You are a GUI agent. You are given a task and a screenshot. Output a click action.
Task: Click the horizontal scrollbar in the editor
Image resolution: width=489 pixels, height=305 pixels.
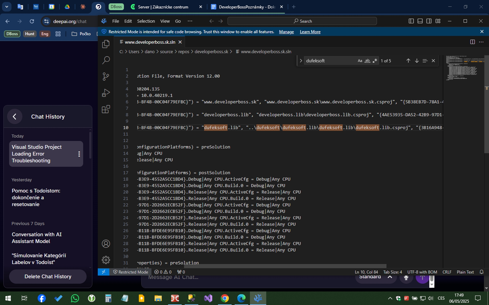point(285,266)
